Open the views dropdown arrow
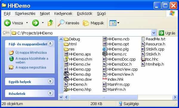This screenshot has width=179, height=108. coord(118,23)
